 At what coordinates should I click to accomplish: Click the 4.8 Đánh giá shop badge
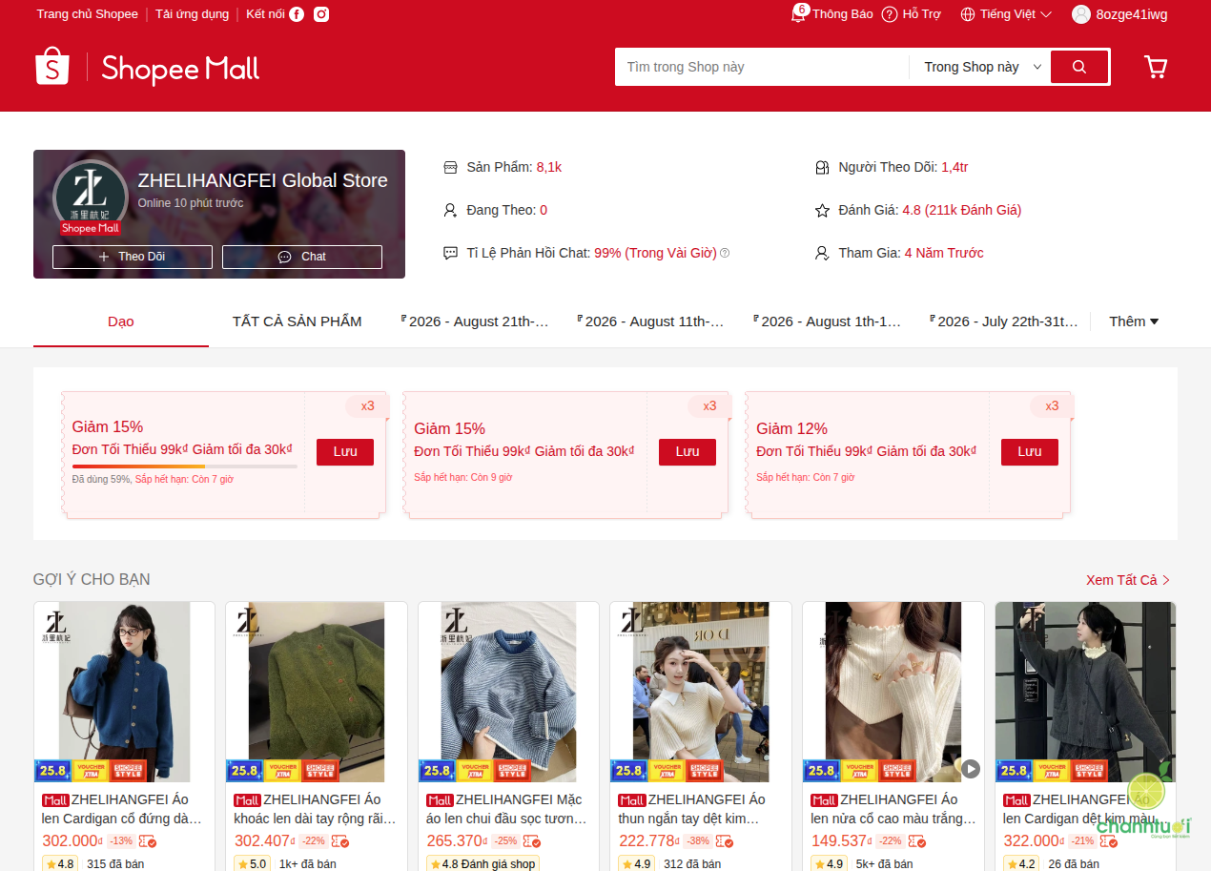tap(482, 864)
